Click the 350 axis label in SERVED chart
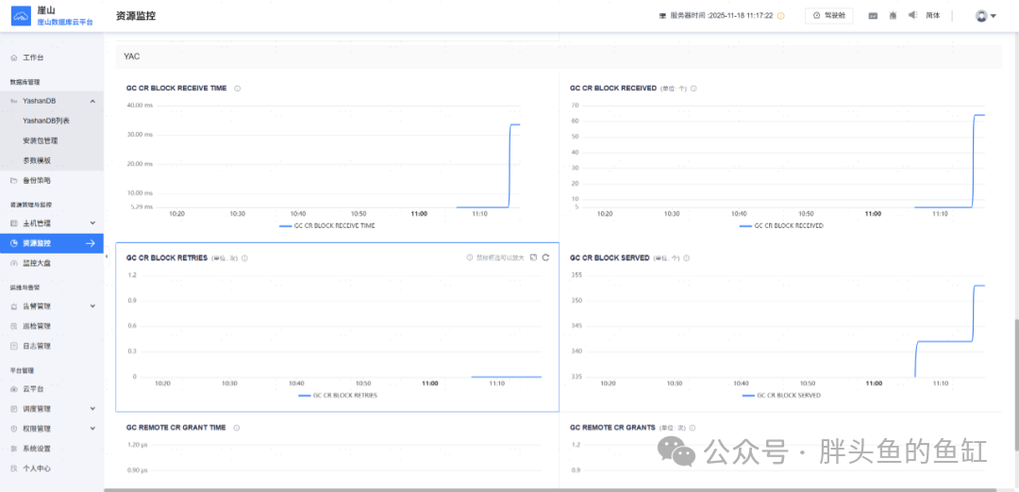Viewport: 1019px width, 492px height. pos(576,301)
